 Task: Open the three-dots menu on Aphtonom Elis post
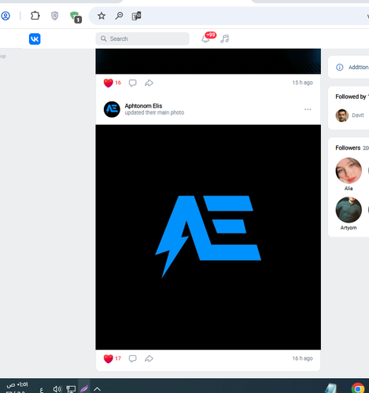click(x=308, y=109)
